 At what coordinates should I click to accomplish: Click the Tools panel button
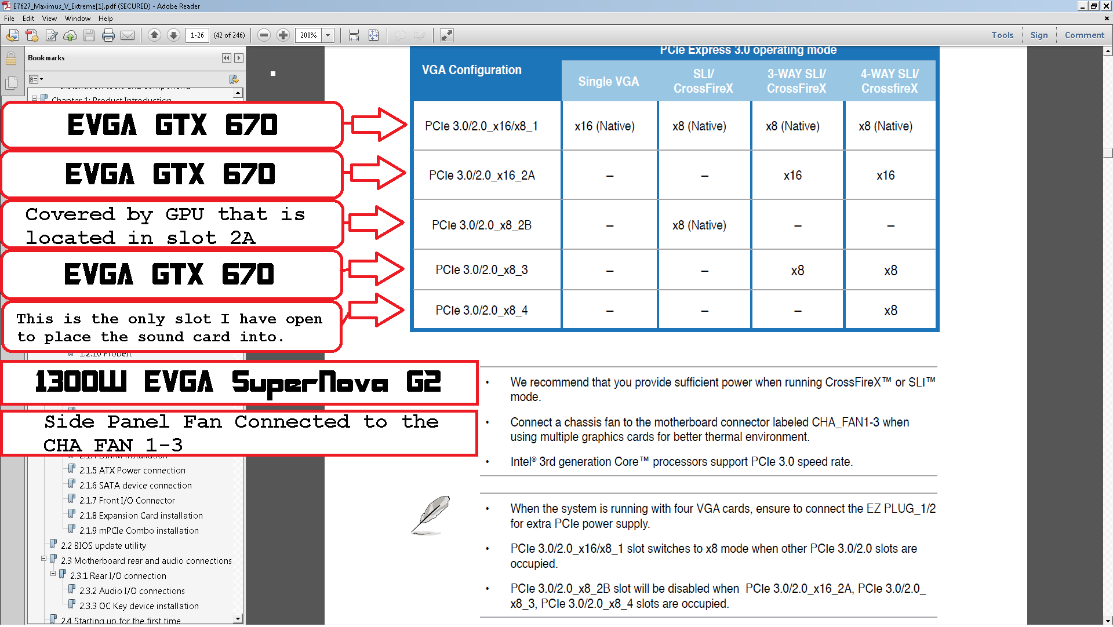point(1002,35)
